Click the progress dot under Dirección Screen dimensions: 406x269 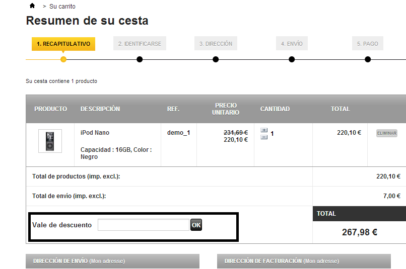(x=216, y=59)
